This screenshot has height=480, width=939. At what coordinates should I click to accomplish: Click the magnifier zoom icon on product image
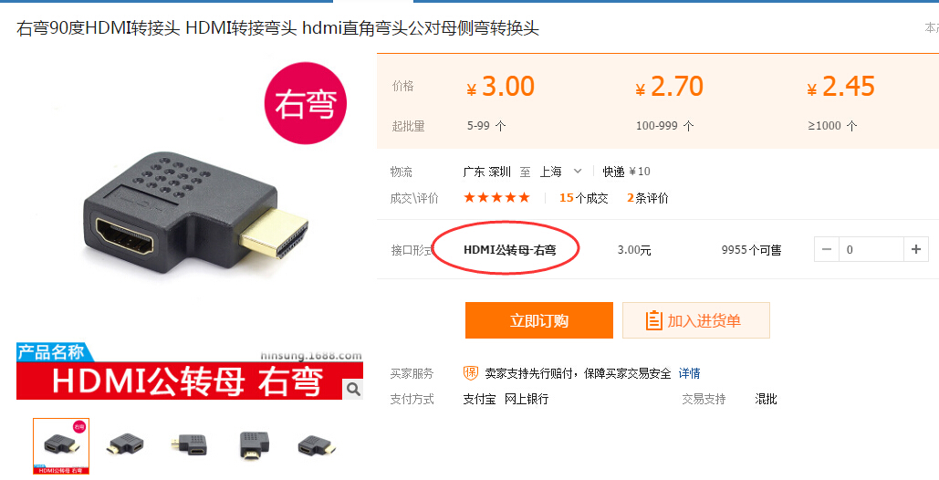(x=353, y=390)
